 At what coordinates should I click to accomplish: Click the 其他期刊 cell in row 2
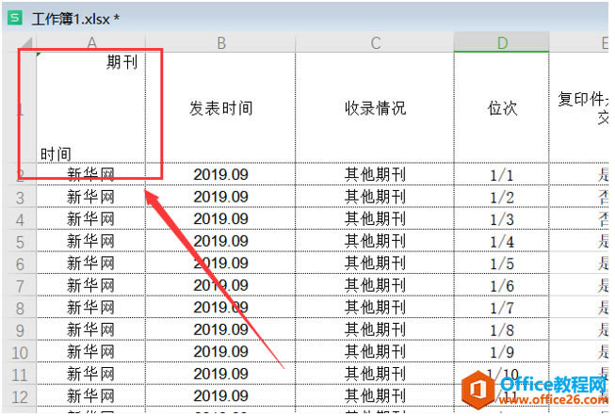tap(375, 174)
